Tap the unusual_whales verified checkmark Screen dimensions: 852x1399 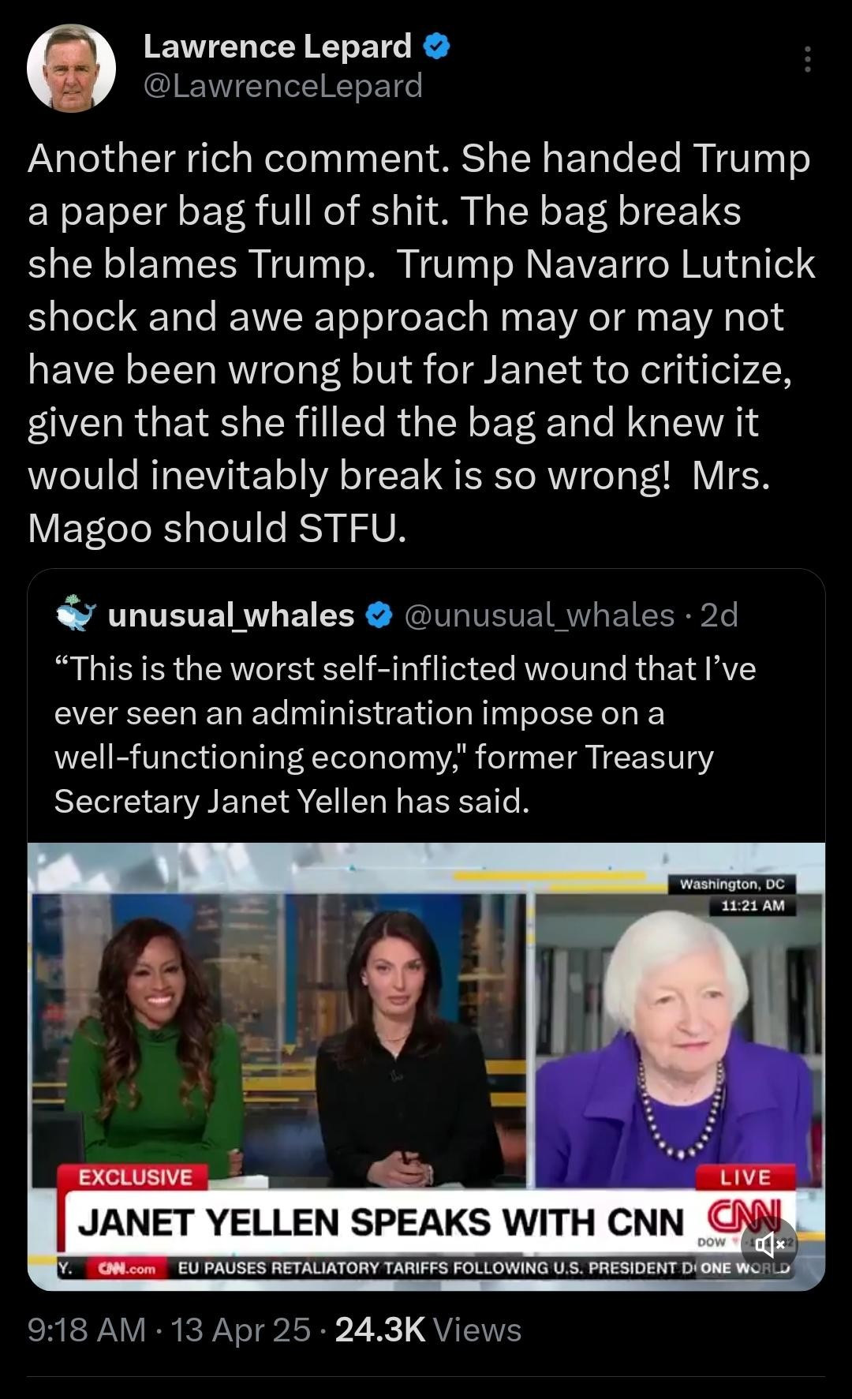tap(380, 615)
